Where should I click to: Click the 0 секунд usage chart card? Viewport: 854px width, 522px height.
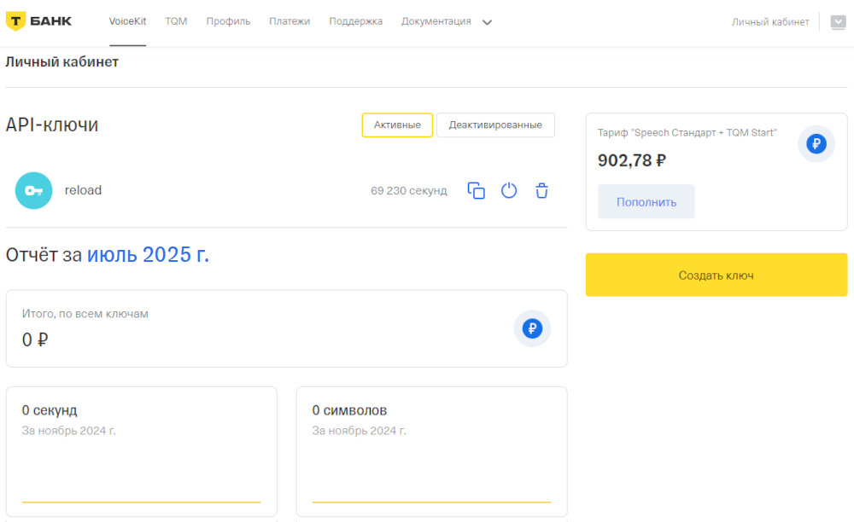pos(141,450)
